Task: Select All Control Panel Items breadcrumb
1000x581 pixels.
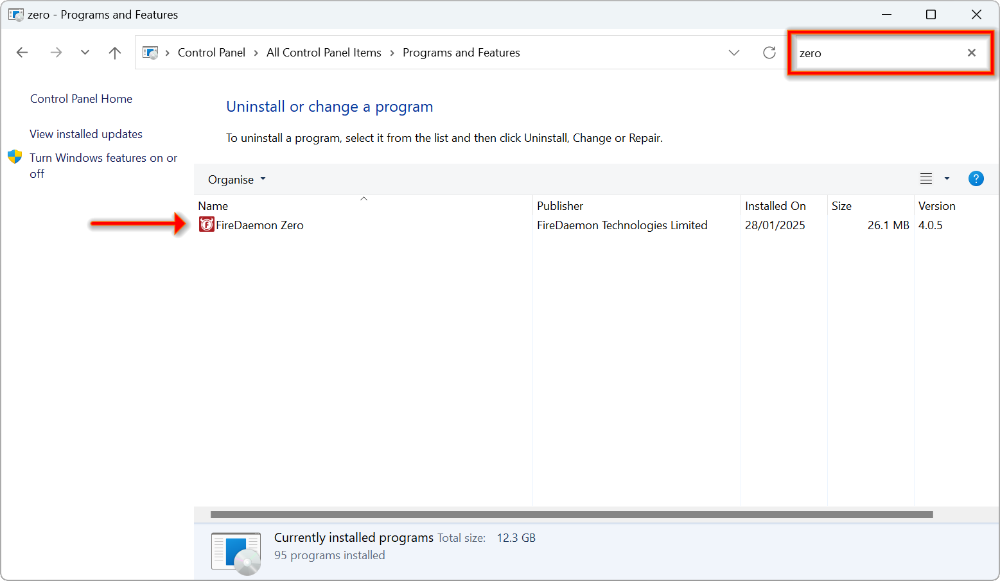Action: pyautogui.click(x=324, y=53)
